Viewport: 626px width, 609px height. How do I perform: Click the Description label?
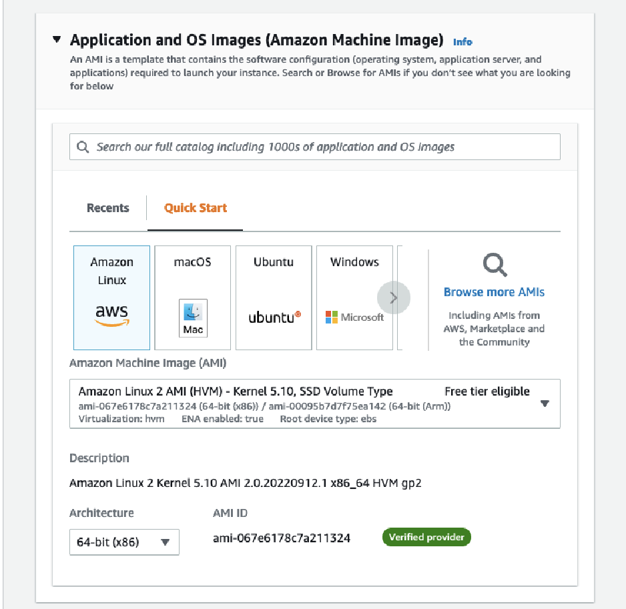coord(99,458)
